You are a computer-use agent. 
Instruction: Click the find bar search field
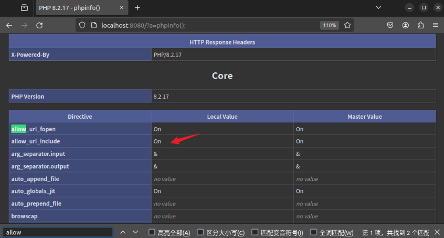[58, 232]
